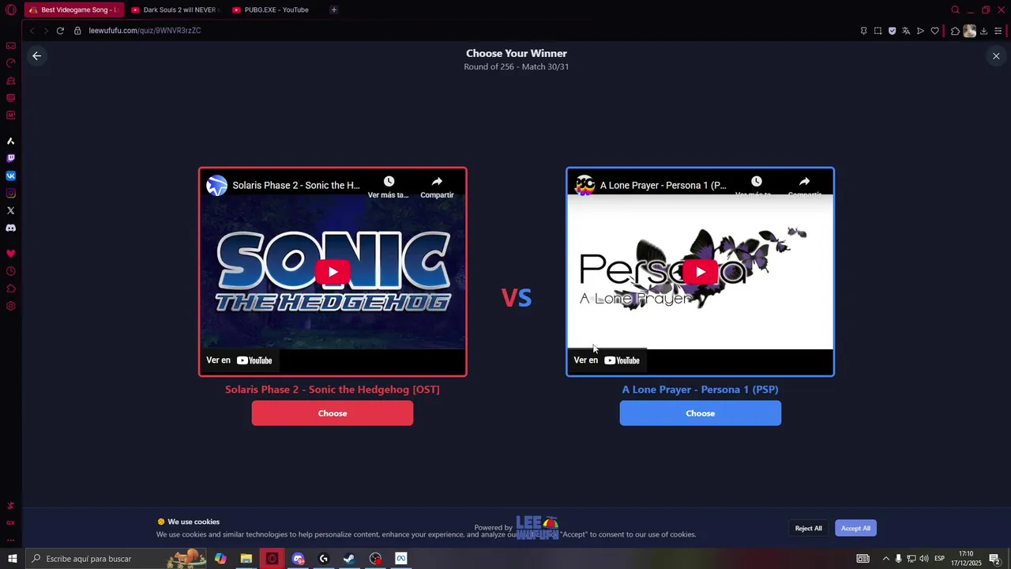Screen dimensions: 1011x569
Task: Open Opera GX from the taskbar
Action: pyautogui.click(x=272, y=559)
